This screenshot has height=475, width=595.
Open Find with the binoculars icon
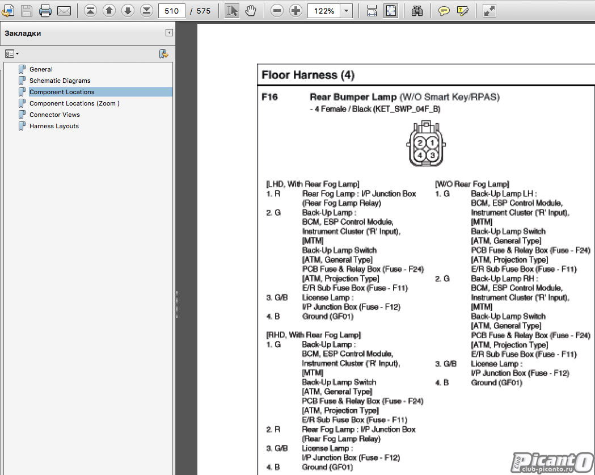[x=417, y=11]
